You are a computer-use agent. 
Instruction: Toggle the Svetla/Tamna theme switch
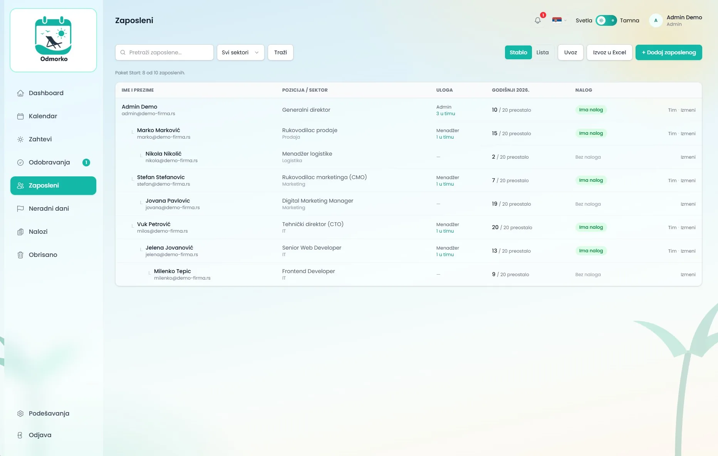606,20
